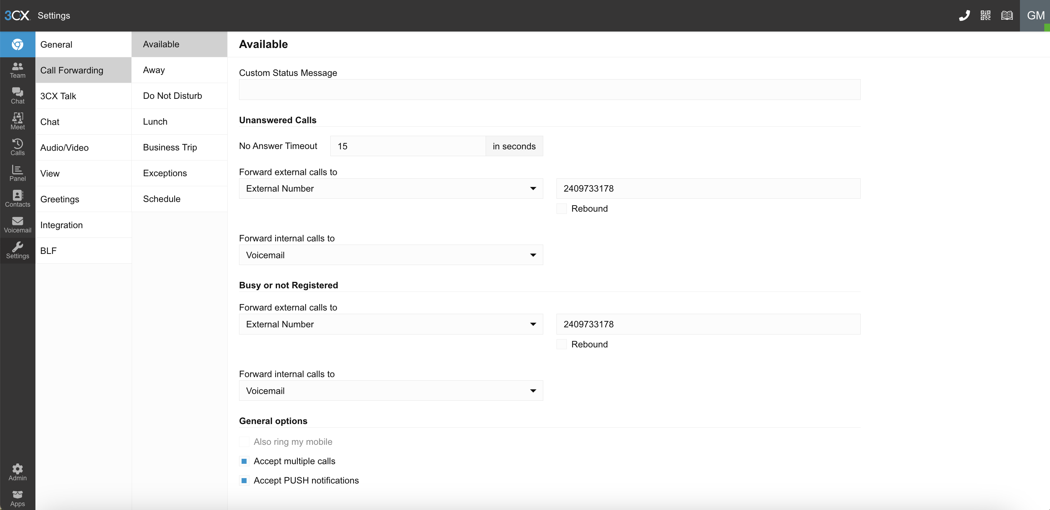The width and height of the screenshot is (1050, 510).
Task: Expand the Busy external calls forward dropdown
Action: coord(390,324)
